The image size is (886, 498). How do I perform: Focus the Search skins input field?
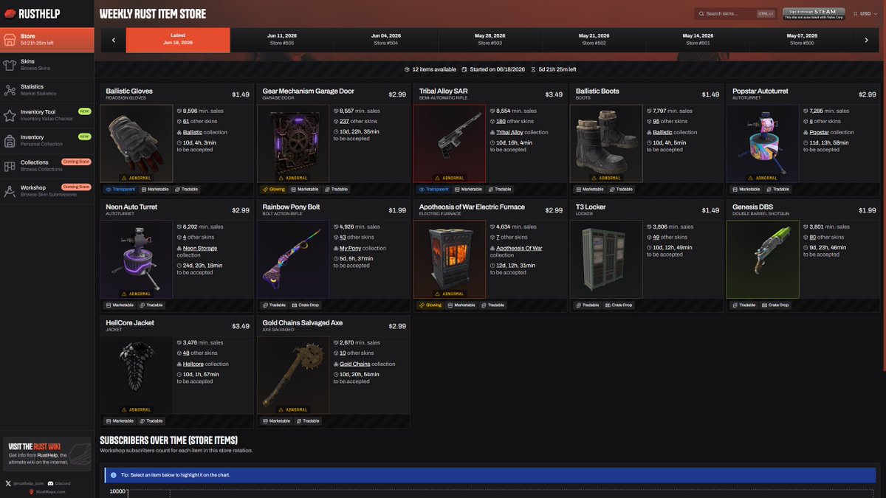(x=735, y=13)
